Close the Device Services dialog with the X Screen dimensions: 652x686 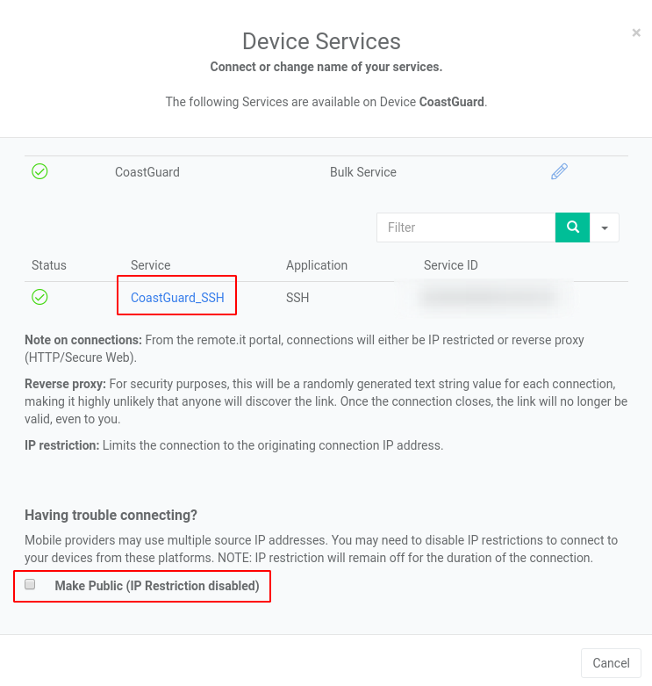636,32
